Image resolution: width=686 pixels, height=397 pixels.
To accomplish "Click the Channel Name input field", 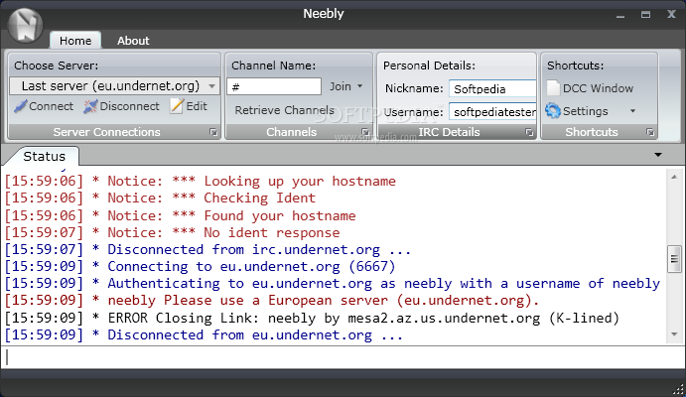I will pyautogui.click(x=274, y=86).
